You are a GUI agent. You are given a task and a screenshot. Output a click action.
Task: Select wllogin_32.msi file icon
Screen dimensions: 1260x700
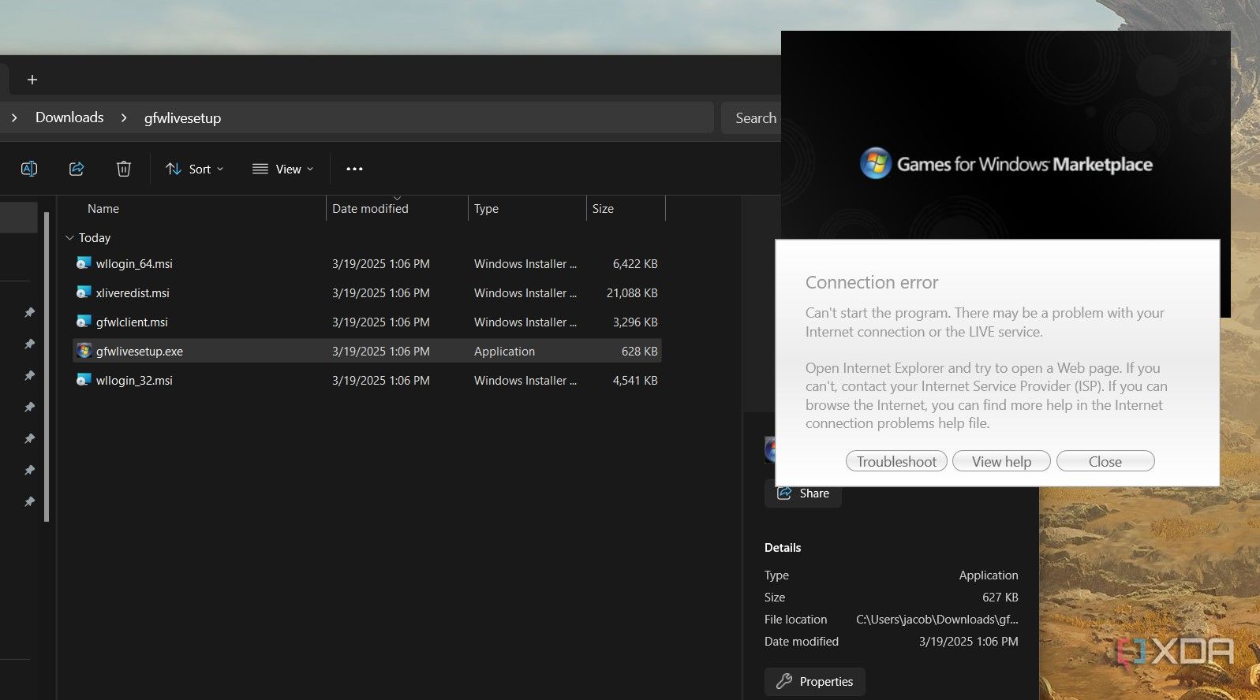(x=84, y=380)
